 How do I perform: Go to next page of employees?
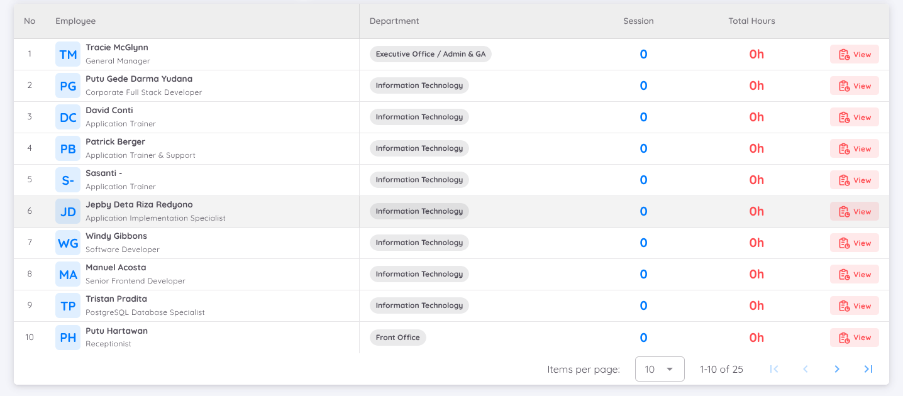(836, 370)
